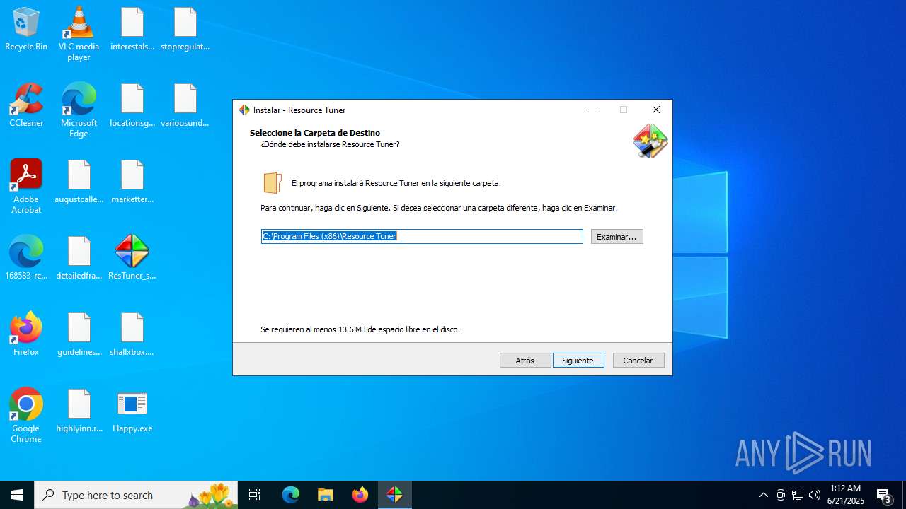Open Windows Start menu
906x509 pixels.
pos(17,495)
